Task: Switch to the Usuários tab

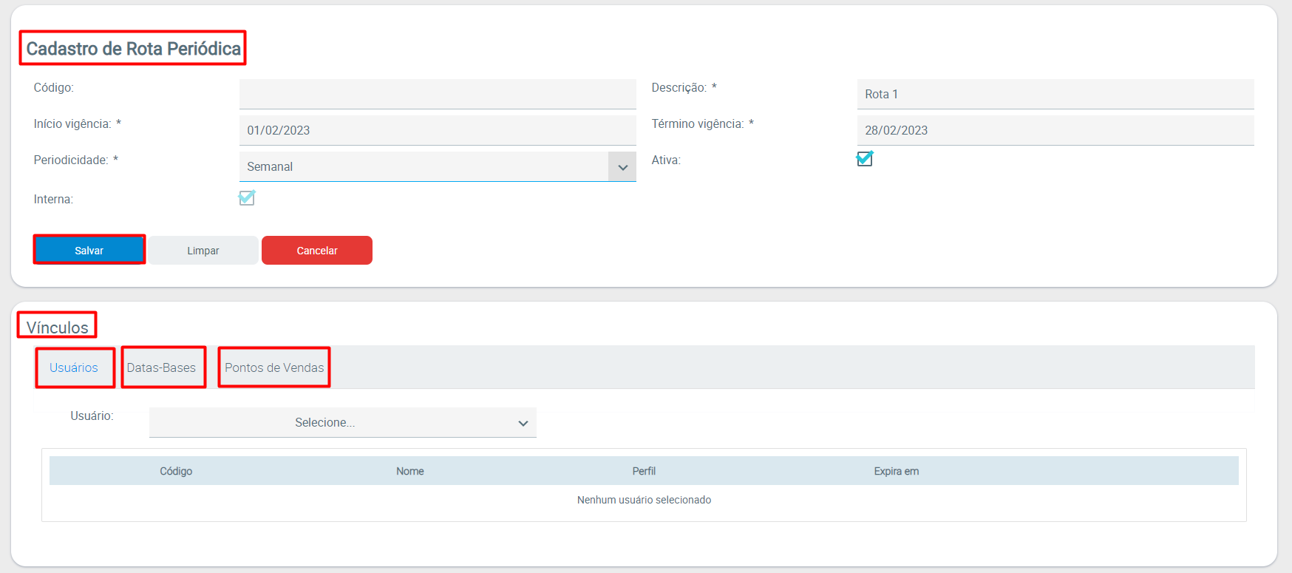Action: point(74,367)
